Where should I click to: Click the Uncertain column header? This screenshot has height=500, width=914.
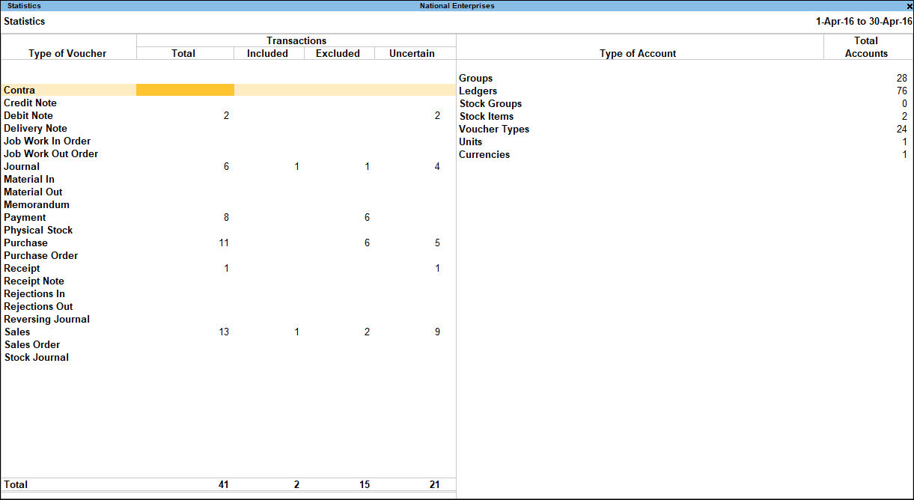click(x=412, y=53)
